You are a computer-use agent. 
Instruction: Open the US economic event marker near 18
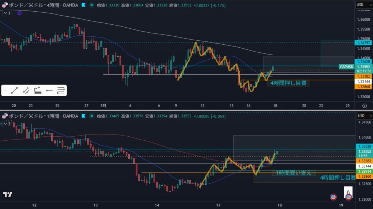point(333,197)
